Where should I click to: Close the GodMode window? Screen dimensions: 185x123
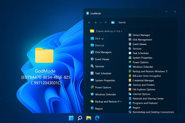click(x=175, y=12)
